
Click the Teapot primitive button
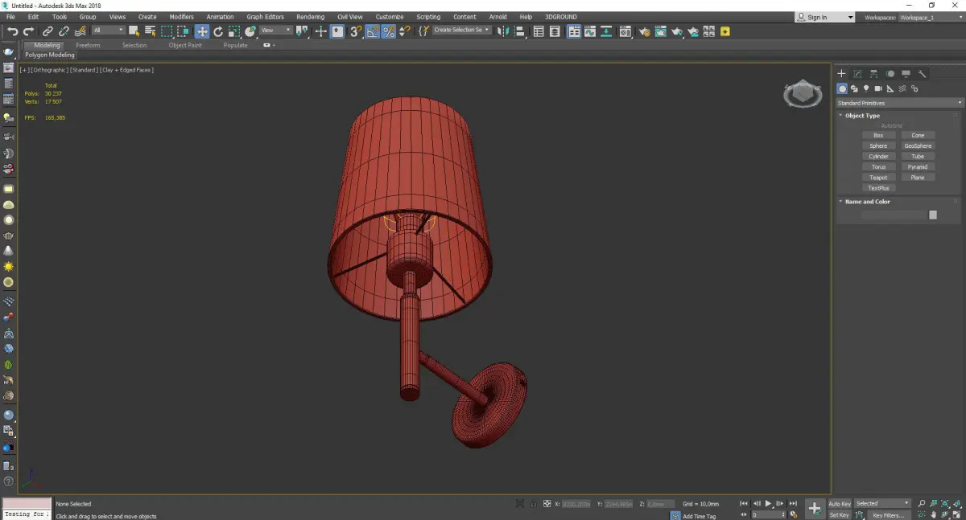coord(878,178)
